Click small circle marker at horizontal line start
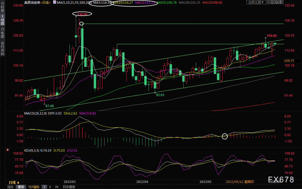302x189 pixels. (81, 24)
